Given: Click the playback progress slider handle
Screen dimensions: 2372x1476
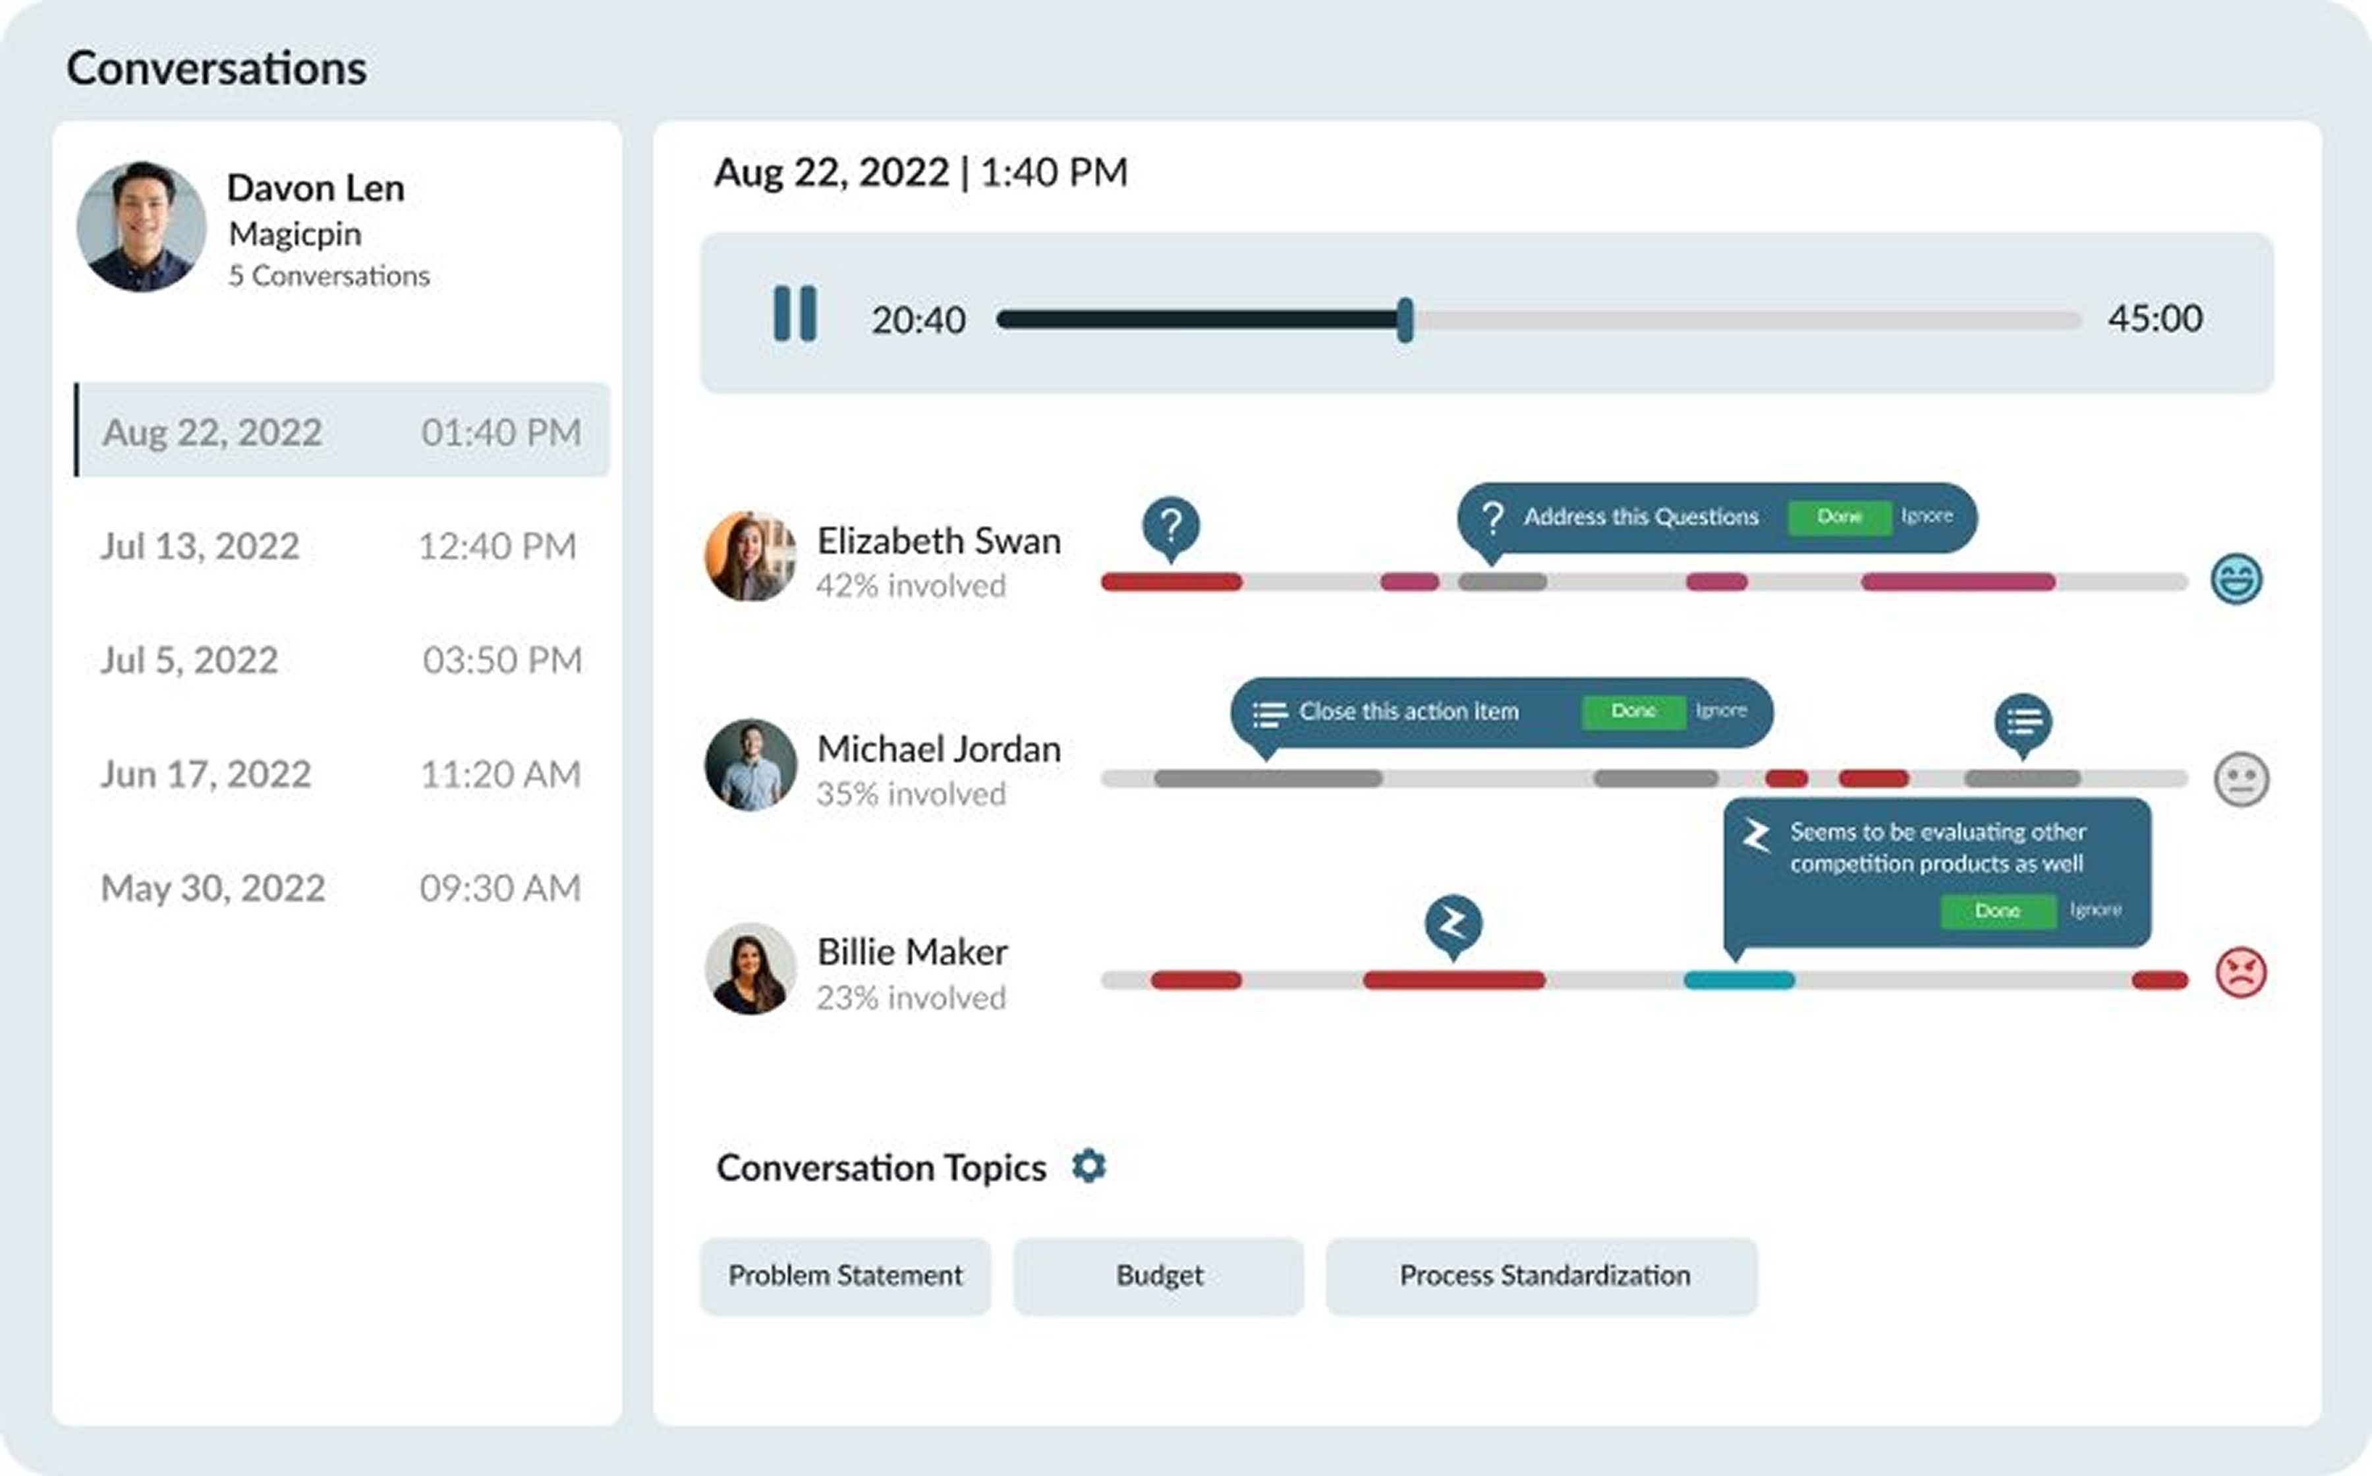Looking at the screenshot, I should [x=1405, y=320].
